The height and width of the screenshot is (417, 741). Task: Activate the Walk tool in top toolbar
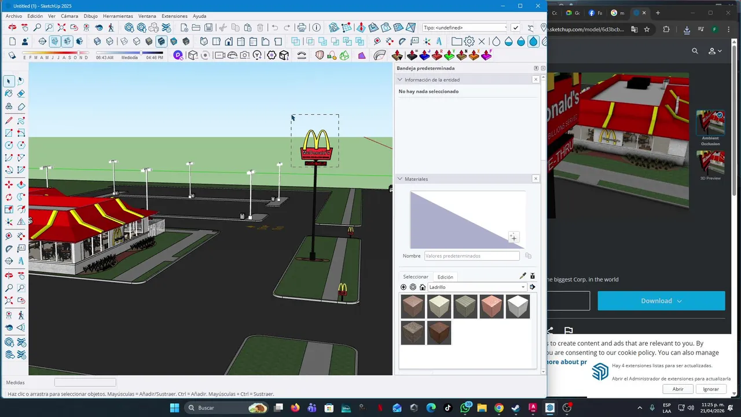(x=111, y=27)
